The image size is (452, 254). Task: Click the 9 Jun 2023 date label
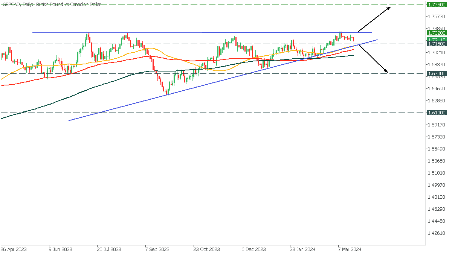click(x=60, y=249)
